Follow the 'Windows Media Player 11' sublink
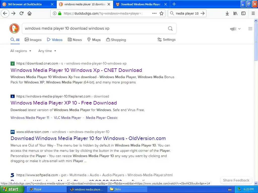Image resolution: width=258 pixels, height=193 pixels. tap(30, 118)
